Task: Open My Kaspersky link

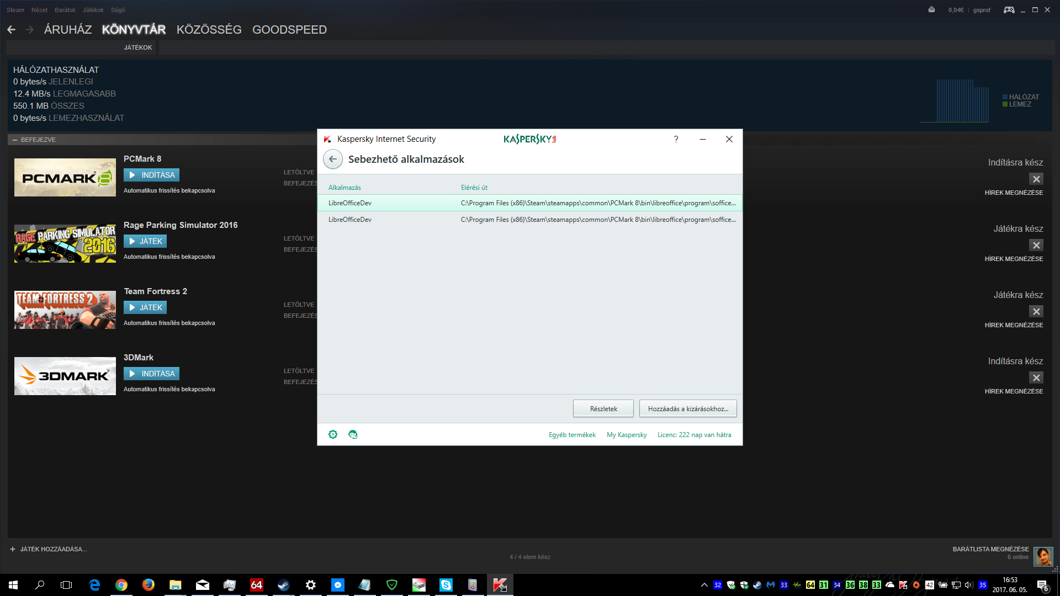Action: tap(627, 435)
